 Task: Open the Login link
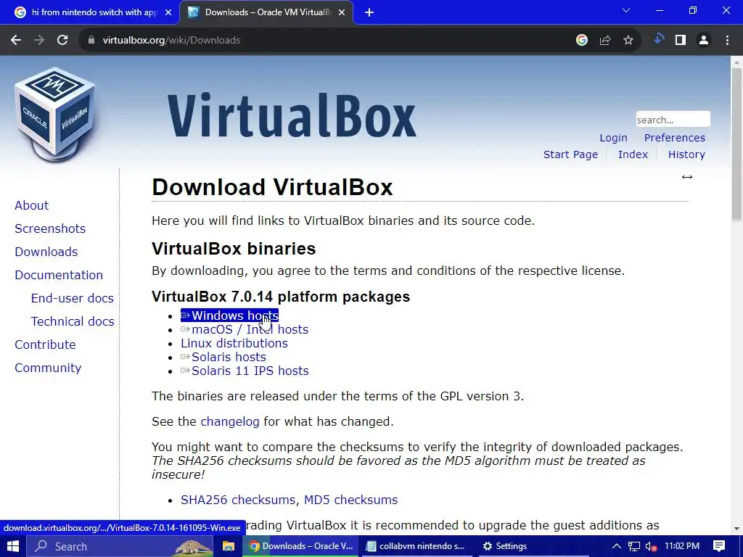pos(613,138)
